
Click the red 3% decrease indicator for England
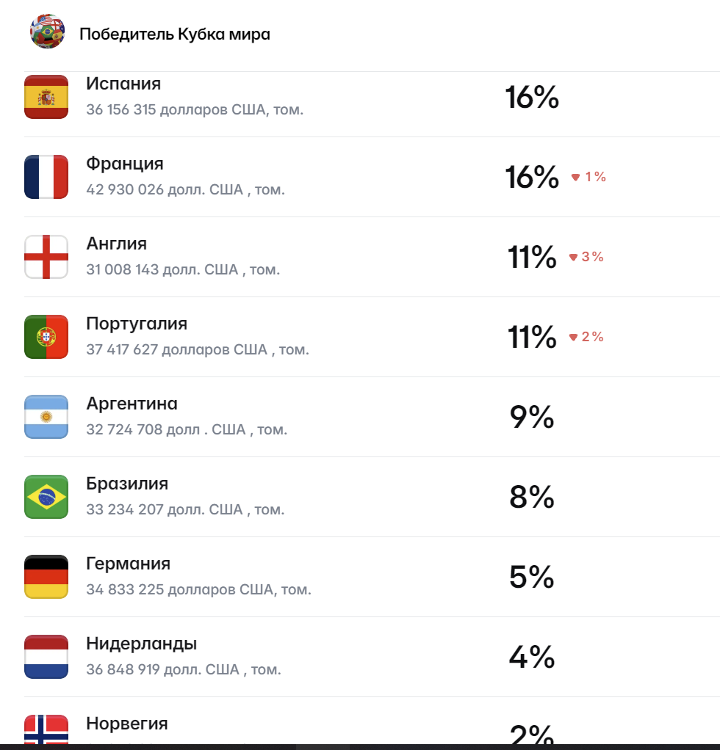[x=586, y=257]
